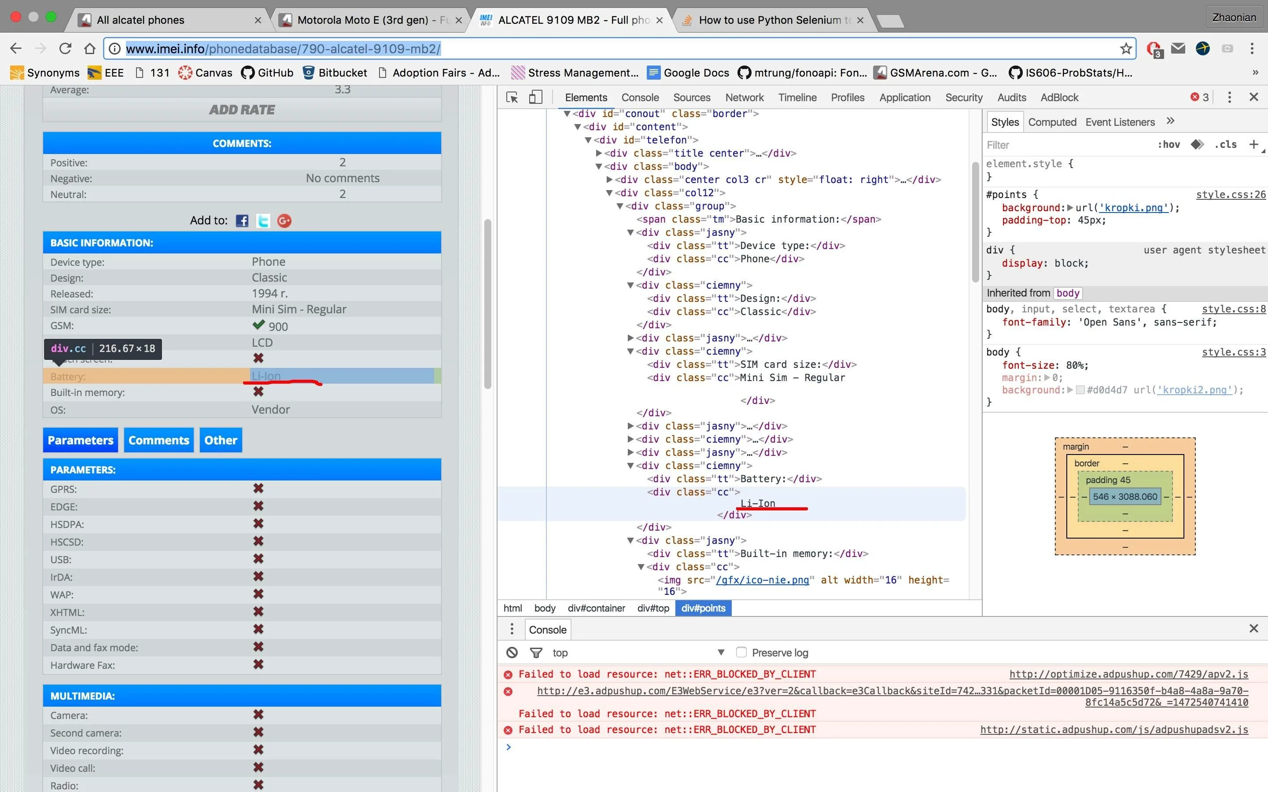Share to Facebook icon
Screen dimensions: 1268x792
pyautogui.click(x=242, y=220)
